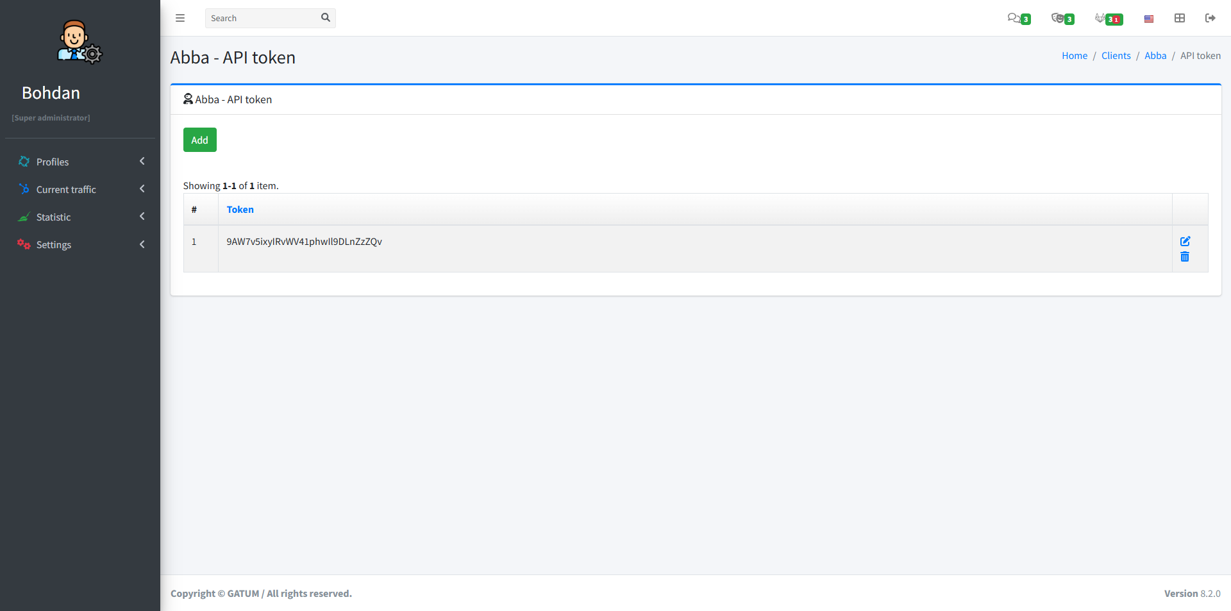1231x611 pixels.
Task: Click the Profiles gear icon in sidebar
Action: [24, 162]
